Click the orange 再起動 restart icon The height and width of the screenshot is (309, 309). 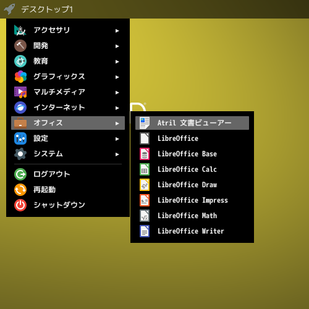coord(20,190)
